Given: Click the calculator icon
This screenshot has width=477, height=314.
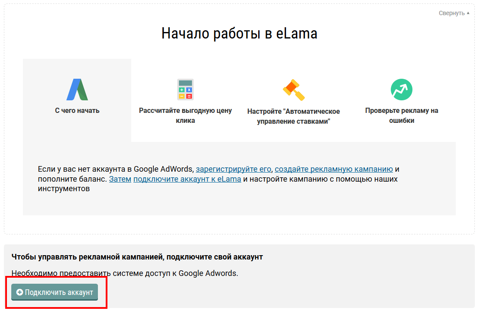Looking at the screenshot, I should point(185,90).
